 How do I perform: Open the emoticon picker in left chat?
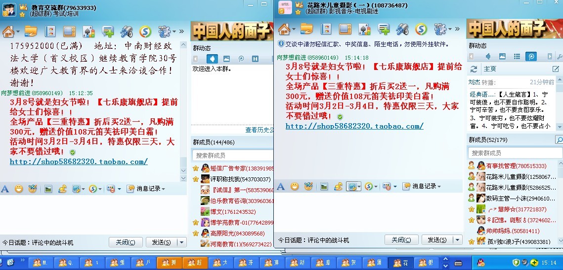tap(19, 188)
